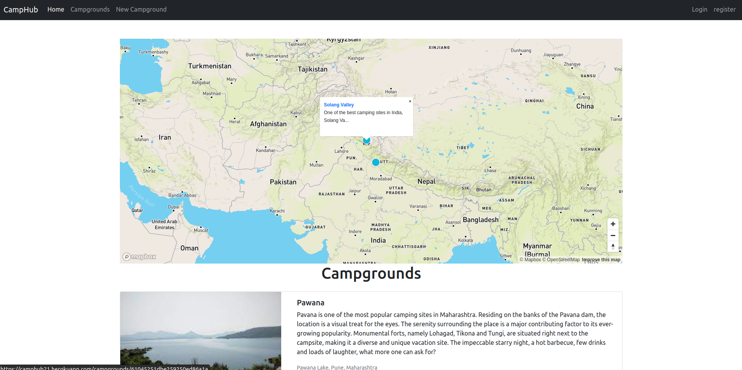Click the Kabul city label
Screen dimensions: 742x370
coord(296,113)
